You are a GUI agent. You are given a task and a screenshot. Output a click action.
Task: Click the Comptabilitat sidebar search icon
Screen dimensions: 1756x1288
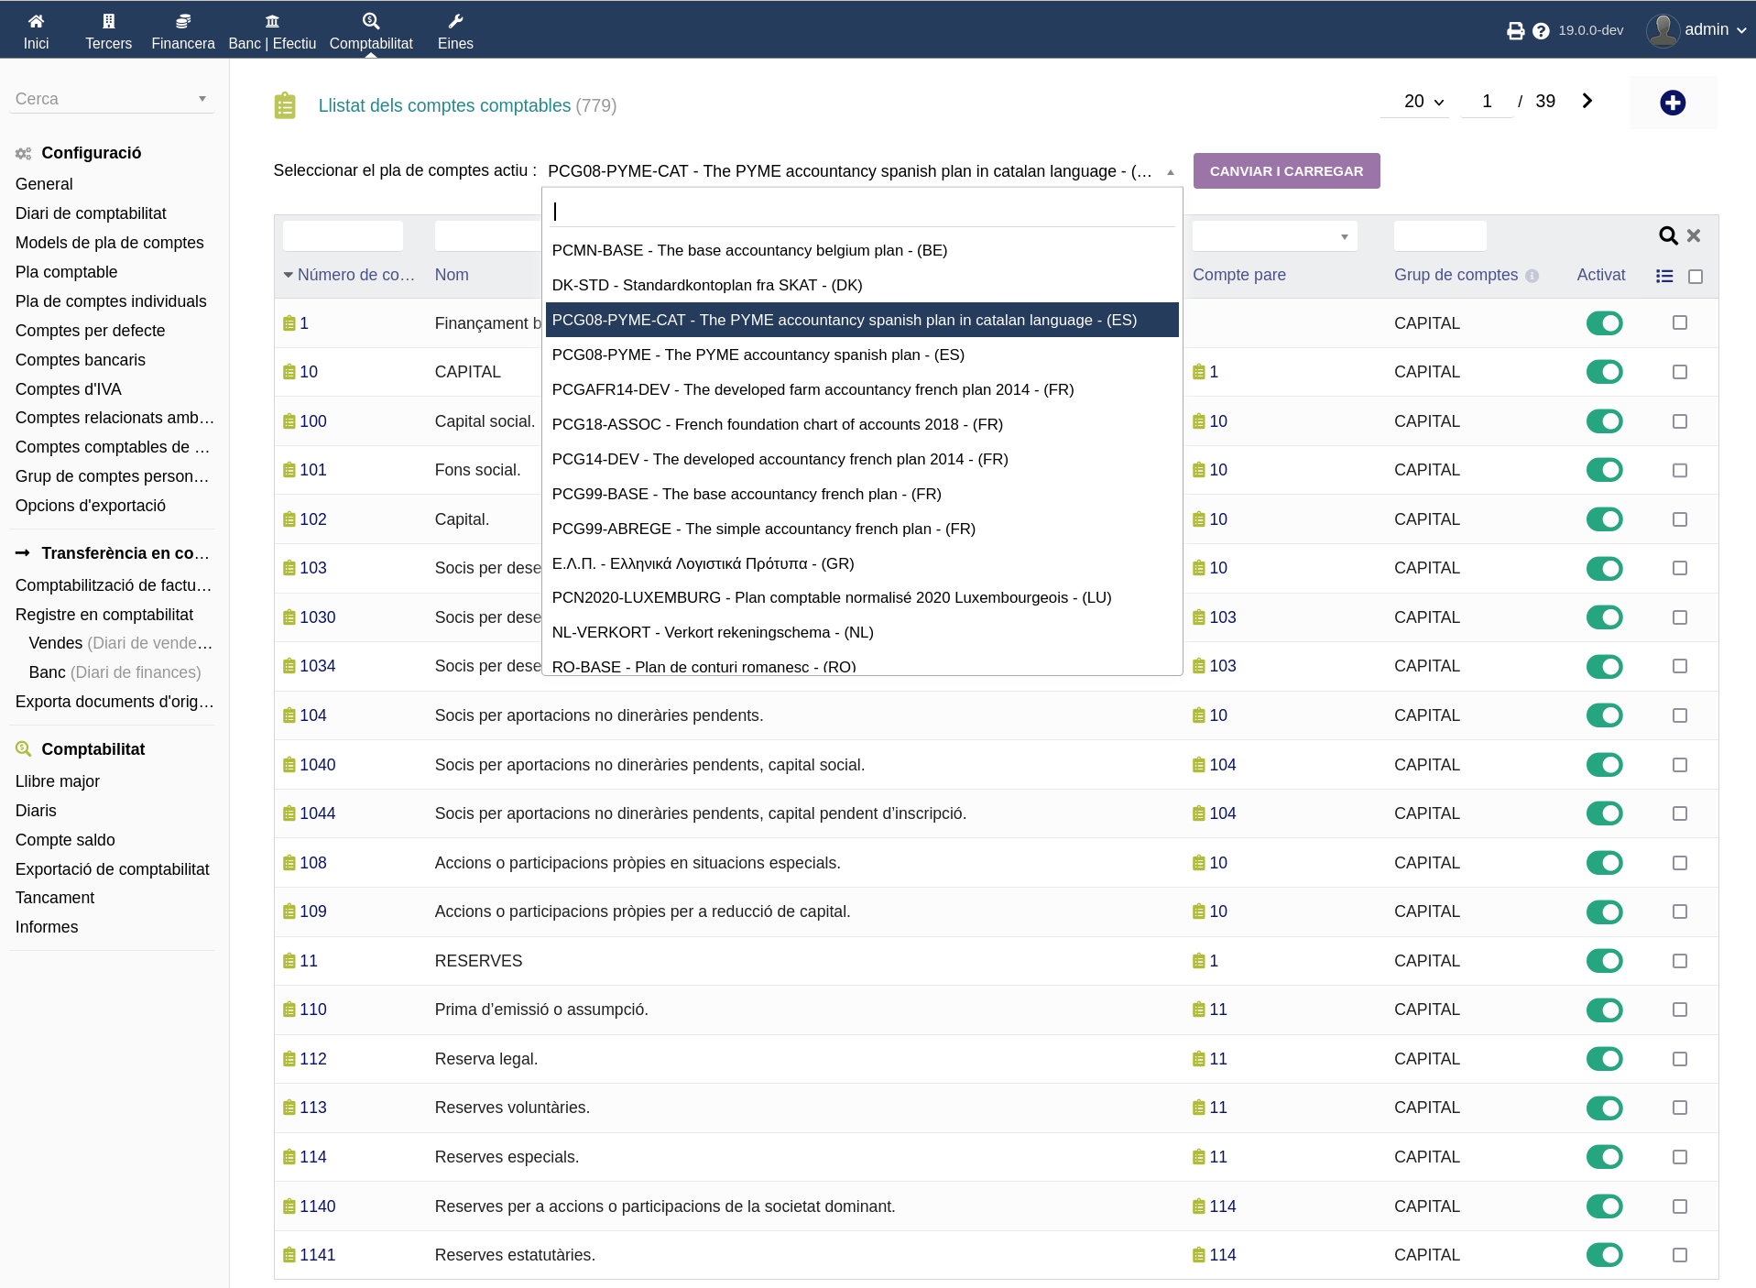23,749
